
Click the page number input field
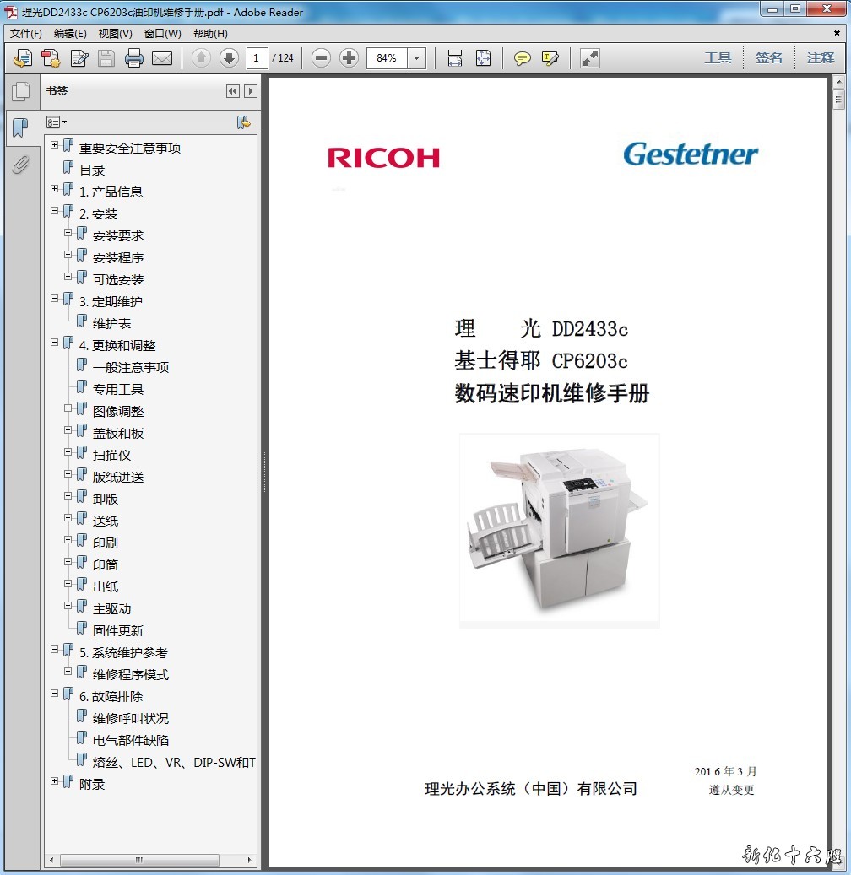[257, 58]
